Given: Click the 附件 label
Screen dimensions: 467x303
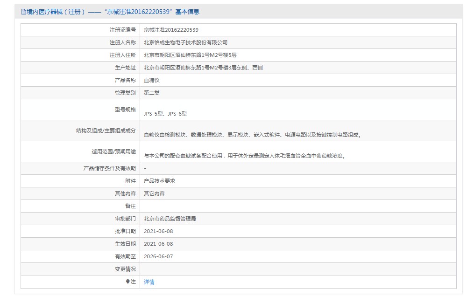Looking at the screenshot, I should coord(130,181).
